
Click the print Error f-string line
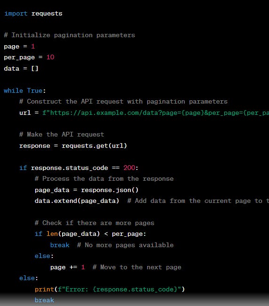coord(110,289)
